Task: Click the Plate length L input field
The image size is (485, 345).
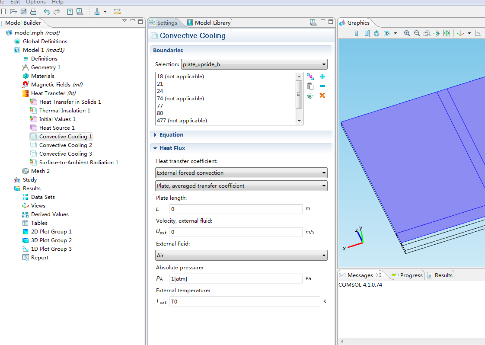Action: pos(236,209)
